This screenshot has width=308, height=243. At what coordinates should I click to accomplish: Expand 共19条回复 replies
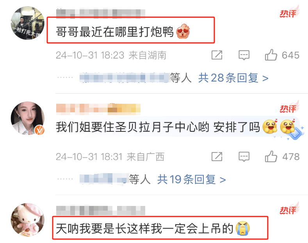tap(192, 179)
